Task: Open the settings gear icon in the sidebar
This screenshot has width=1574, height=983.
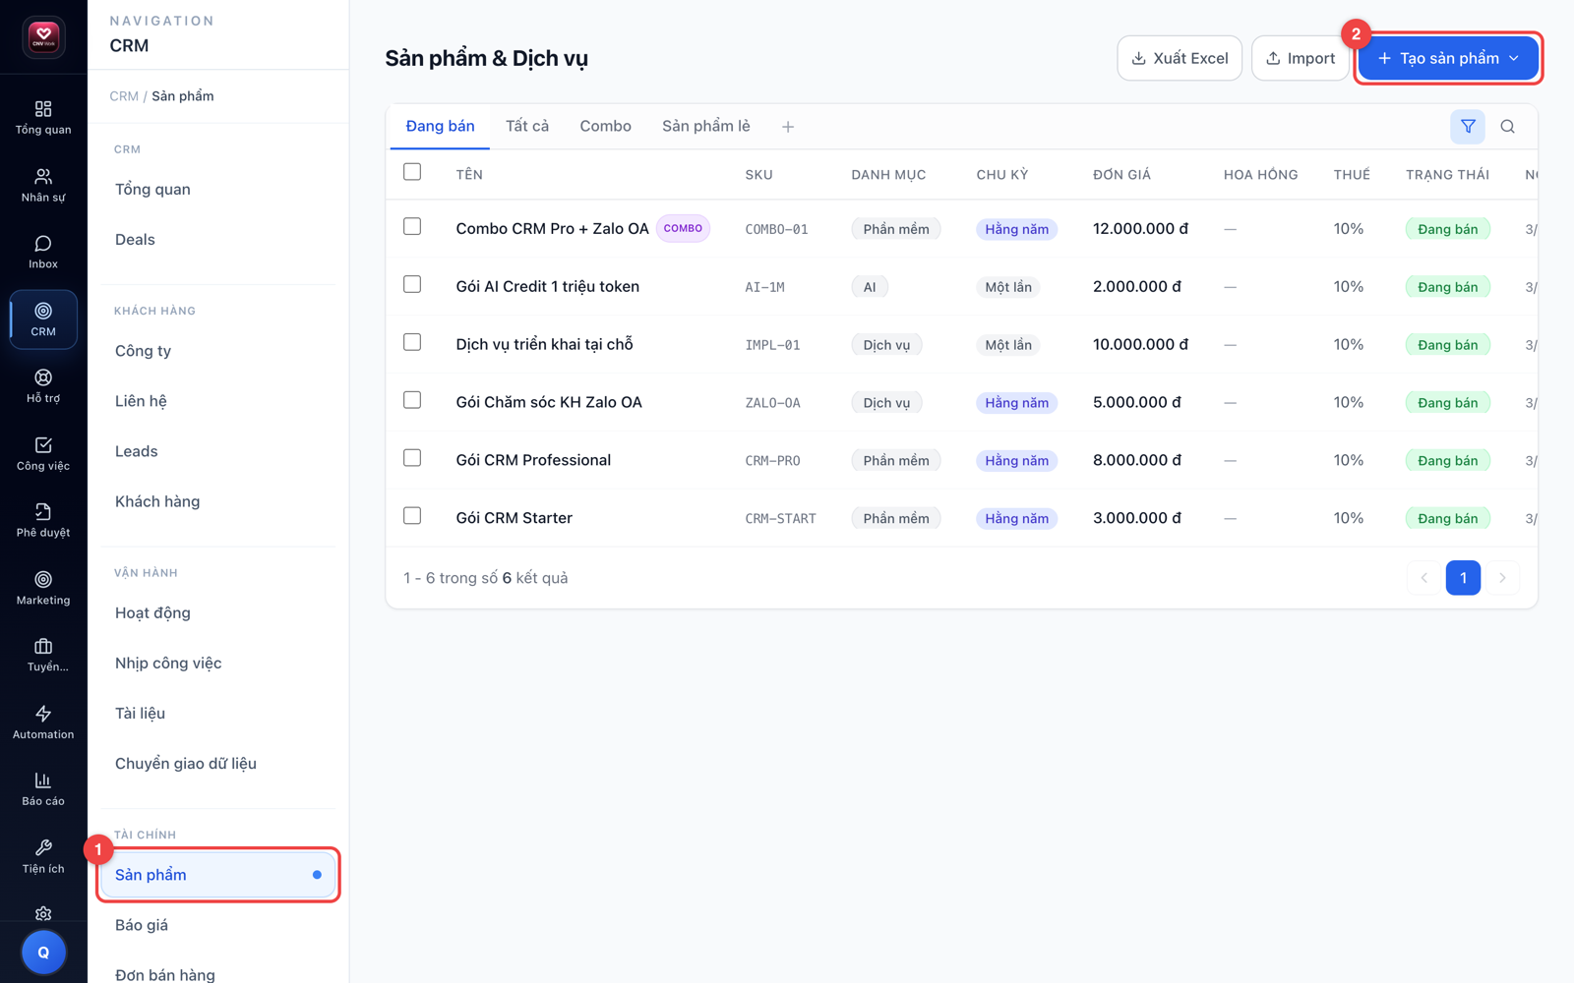Action: click(43, 913)
